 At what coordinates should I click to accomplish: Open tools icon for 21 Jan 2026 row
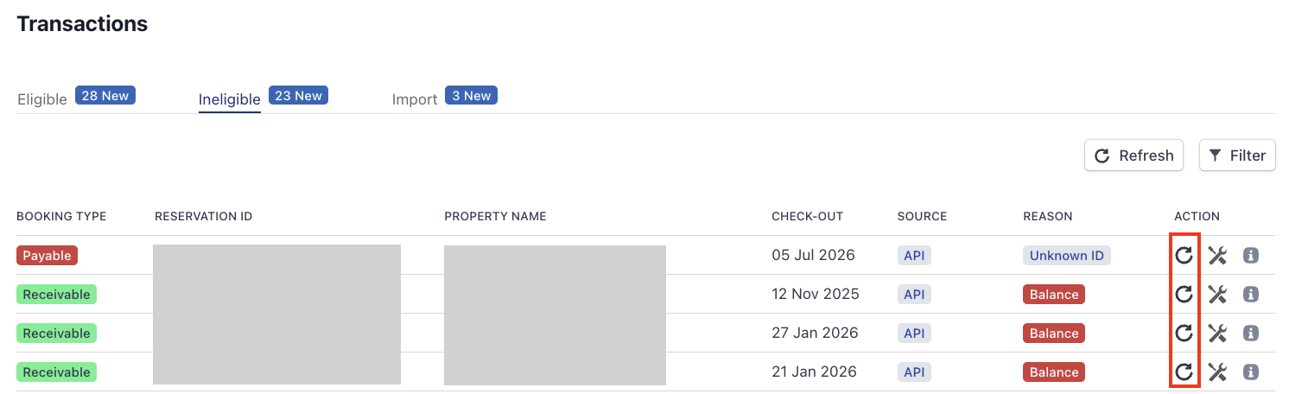point(1217,372)
